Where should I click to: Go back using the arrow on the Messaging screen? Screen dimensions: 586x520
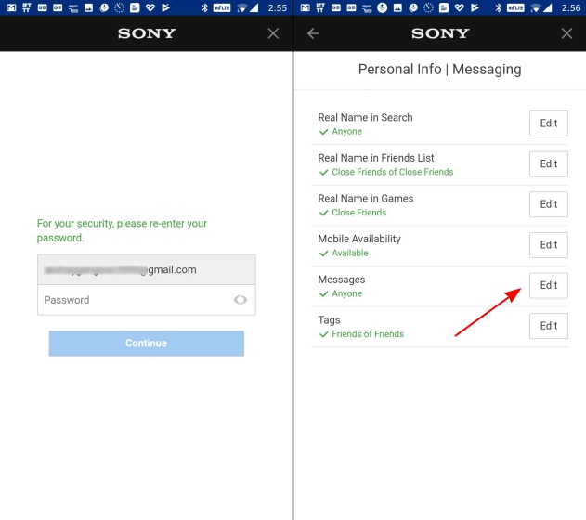point(313,33)
